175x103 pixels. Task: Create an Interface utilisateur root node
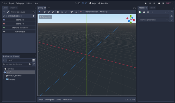(x=19, y=28)
